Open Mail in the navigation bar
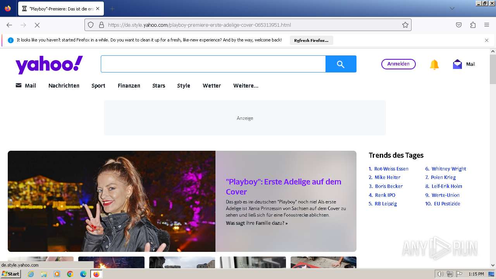This screenshot has height=279, width=496. [x=26, y=86]
